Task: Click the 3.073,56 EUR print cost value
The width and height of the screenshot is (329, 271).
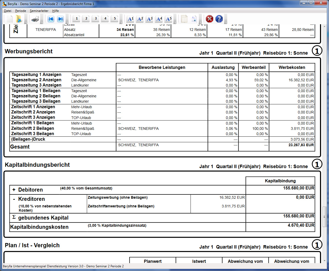Action: click(302, 139)
